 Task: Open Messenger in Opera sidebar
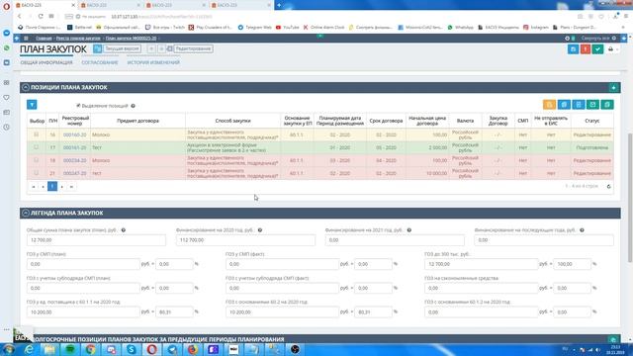coord(7,33)
